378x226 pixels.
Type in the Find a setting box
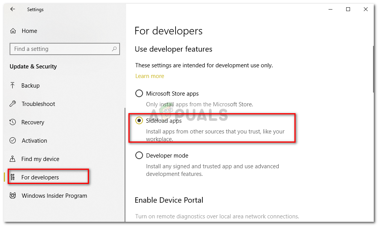(x=61, y=49)
